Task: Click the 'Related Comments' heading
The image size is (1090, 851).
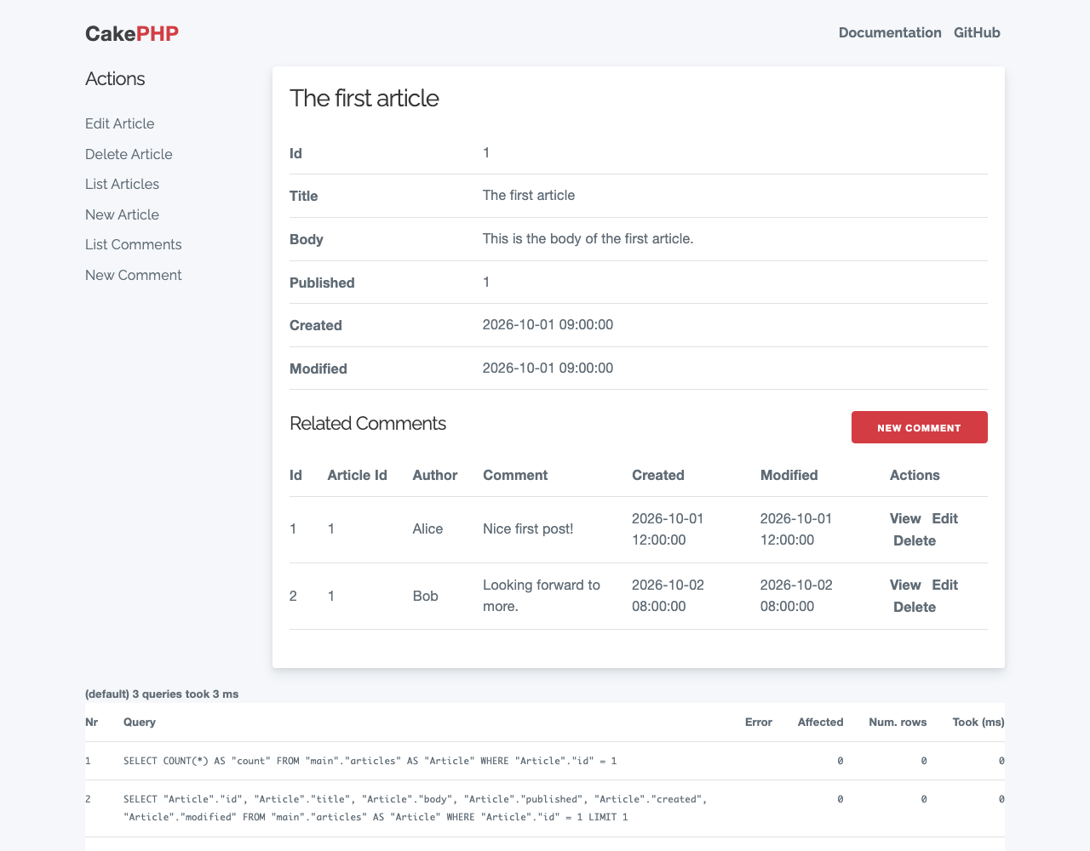Action: point(368,423)
